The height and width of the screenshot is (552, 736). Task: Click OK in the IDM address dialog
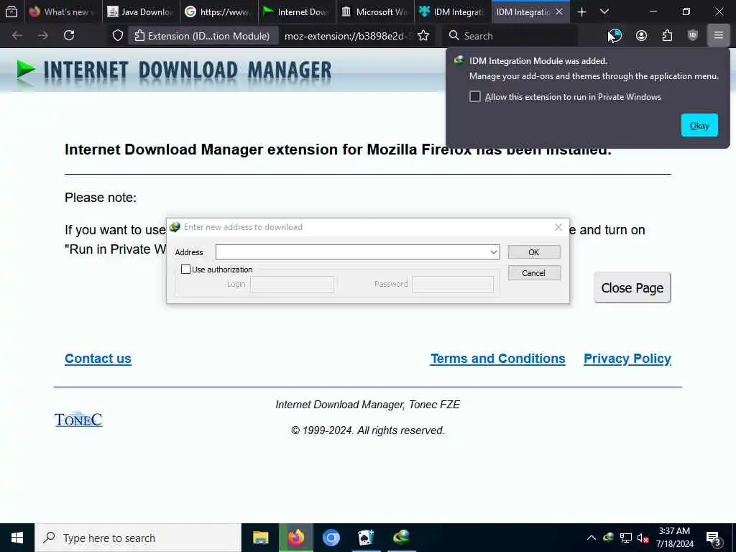(x=534, y=252)
